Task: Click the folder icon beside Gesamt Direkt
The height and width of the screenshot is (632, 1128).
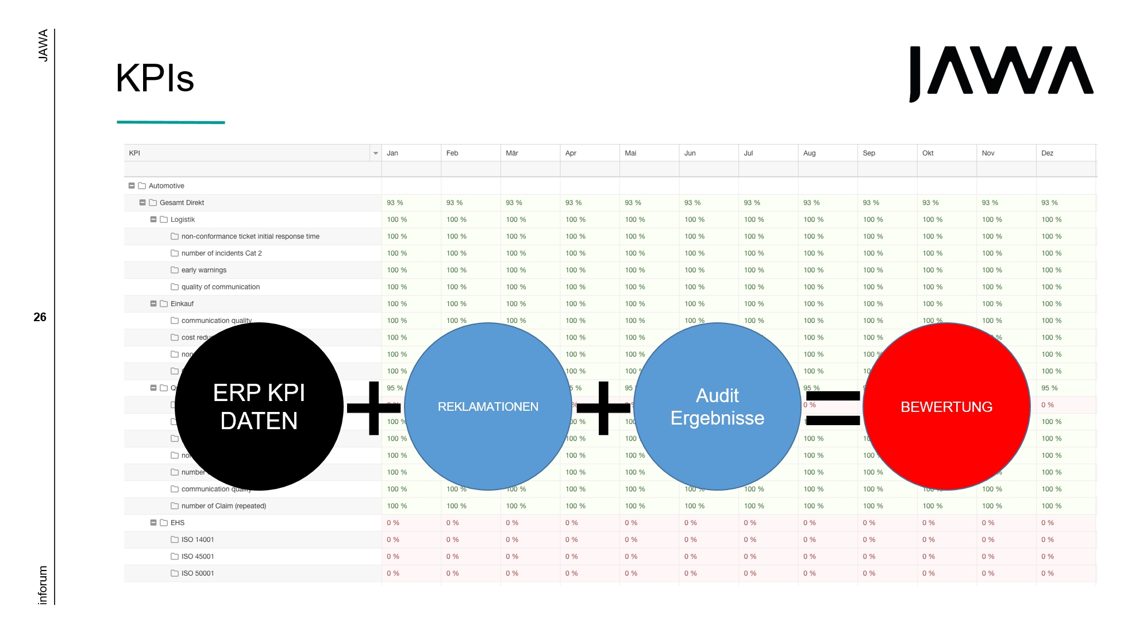Action: 153,203
